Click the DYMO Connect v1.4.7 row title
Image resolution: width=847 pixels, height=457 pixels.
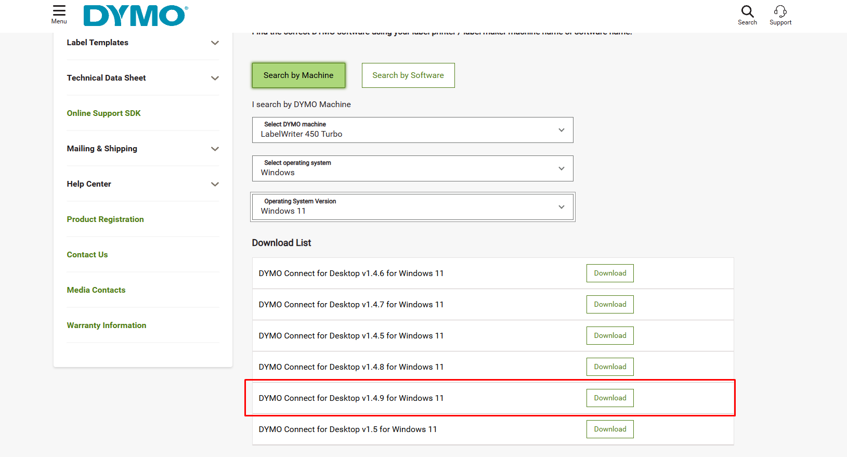[x=351, y=305]
